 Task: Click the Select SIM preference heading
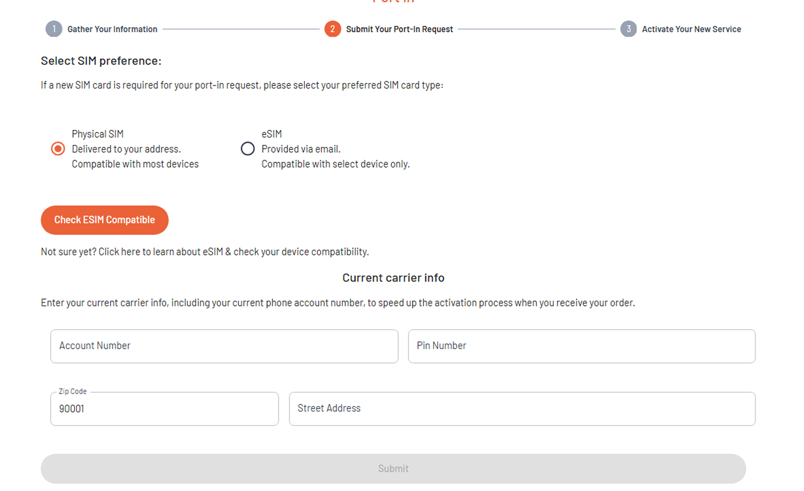click(101, 60)
